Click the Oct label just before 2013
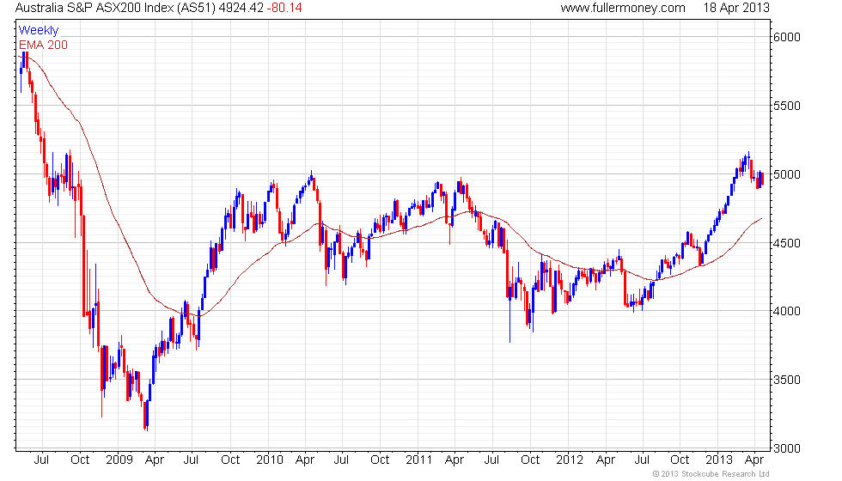Screen dimensions: 842x481 click(x=680, y=460)
